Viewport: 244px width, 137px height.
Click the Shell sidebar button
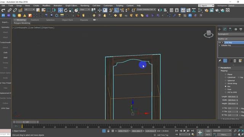click(x=5, y=57)
